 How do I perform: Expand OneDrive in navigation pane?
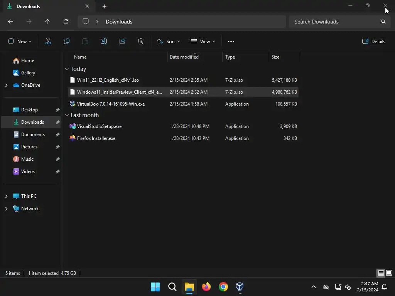(x=6, y=85)
